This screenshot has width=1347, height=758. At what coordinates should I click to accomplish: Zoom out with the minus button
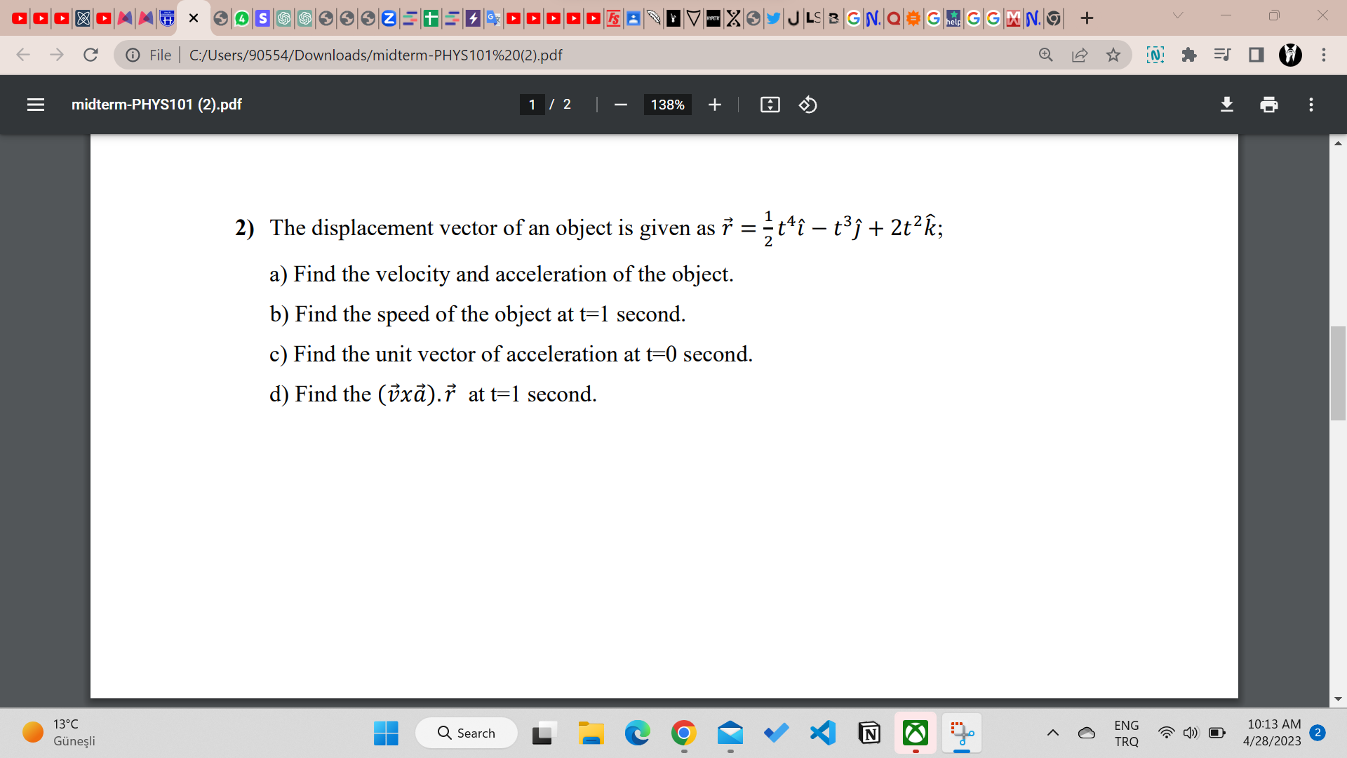(x=620, y=105)
